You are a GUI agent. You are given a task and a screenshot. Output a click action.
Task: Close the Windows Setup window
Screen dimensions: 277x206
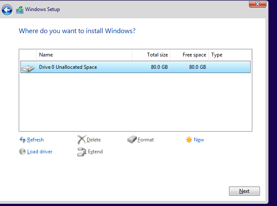point(257,4)
